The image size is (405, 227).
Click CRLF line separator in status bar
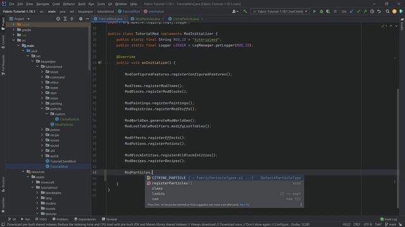pyautogui.click(x=357, y=224)
